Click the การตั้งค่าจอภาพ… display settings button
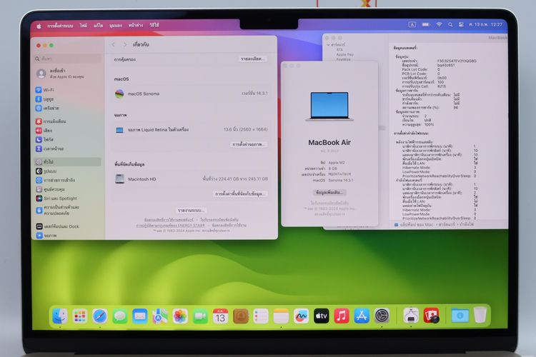This screenshot has width=536, height=357. (249, 144)
